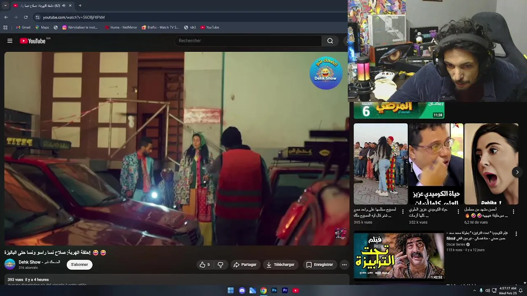Screen dimensions: 527x296
Task: Open the Chrome apps grid shortcut
Action: pos(5,28)
